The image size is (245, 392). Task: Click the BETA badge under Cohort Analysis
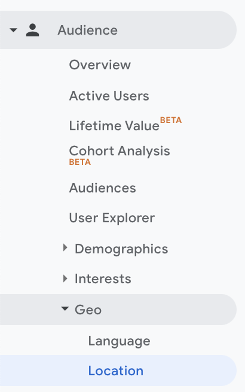[x=79, y=162]
